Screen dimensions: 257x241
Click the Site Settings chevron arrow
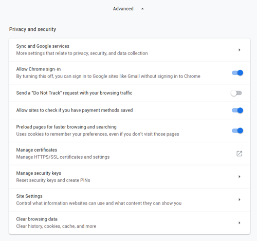[x=240, y=199]
